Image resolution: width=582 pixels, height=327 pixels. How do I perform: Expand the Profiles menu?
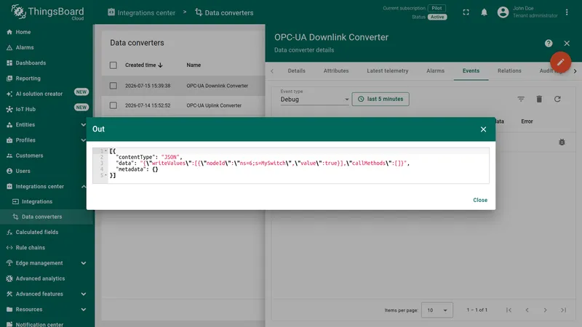pos(83,140)
